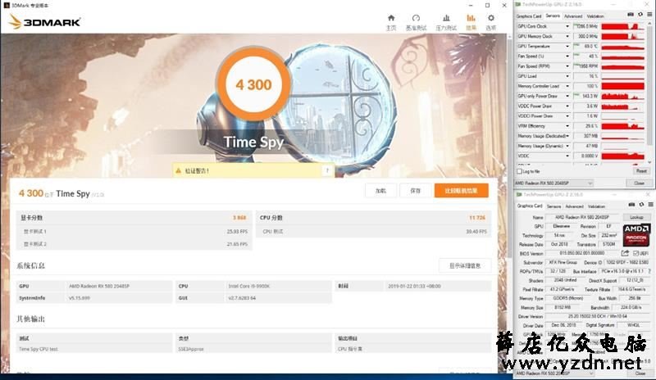Click orange compare results online button
The width and height of the screenshot is (656, 380).
coord(461,191)
